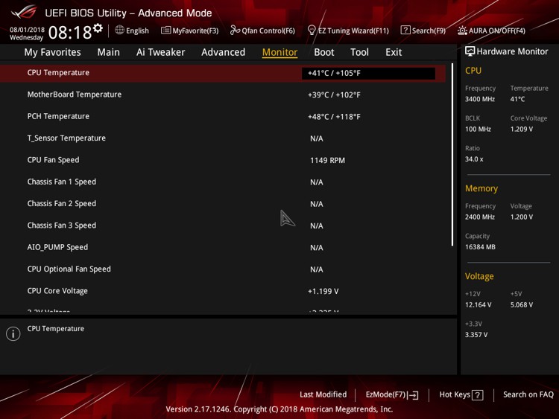Image resolution: width=559 pixels, height=419 pixels.
Task: Click the 1149 RPM fan speed value
Action: point(327,161)
